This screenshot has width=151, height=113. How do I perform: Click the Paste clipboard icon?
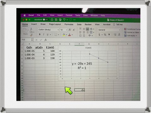pyautogui.click(x=25, y=30)
